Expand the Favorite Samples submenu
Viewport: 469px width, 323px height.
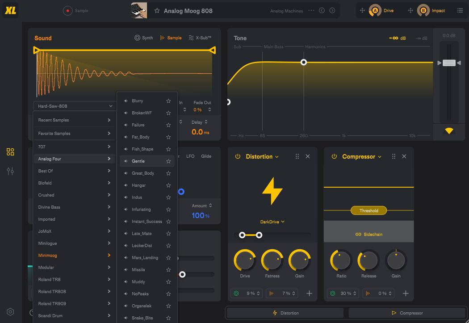74,134
